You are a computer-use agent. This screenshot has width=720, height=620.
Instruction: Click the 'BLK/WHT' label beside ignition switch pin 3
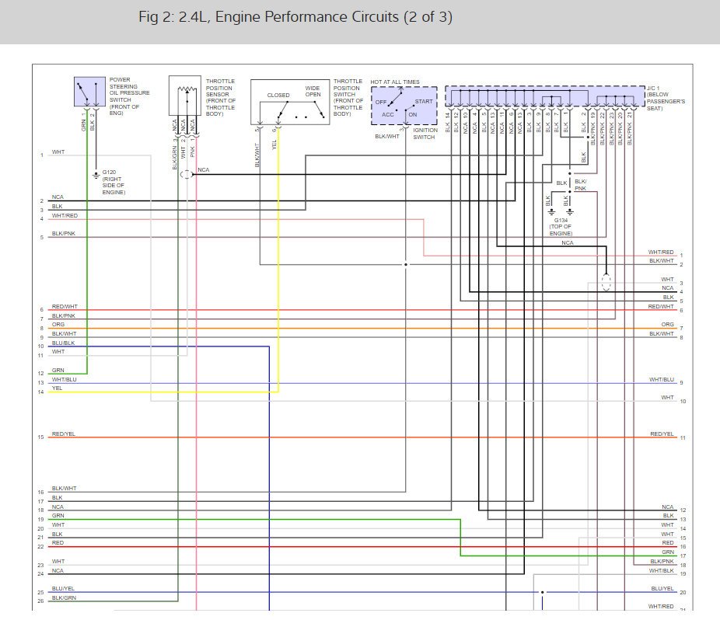386,136
